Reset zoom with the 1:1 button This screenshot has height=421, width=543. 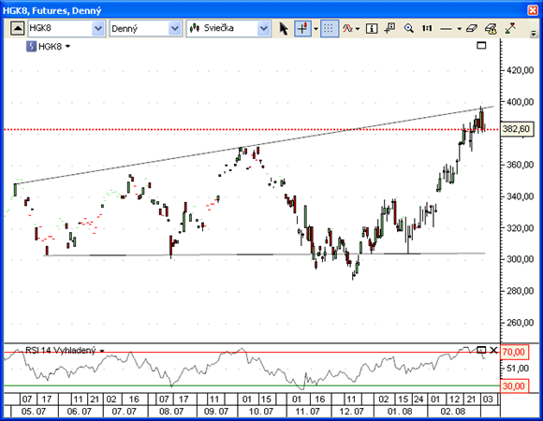point(427,28)
